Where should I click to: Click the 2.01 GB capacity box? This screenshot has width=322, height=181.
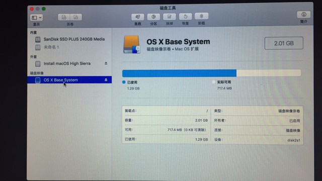284,43
